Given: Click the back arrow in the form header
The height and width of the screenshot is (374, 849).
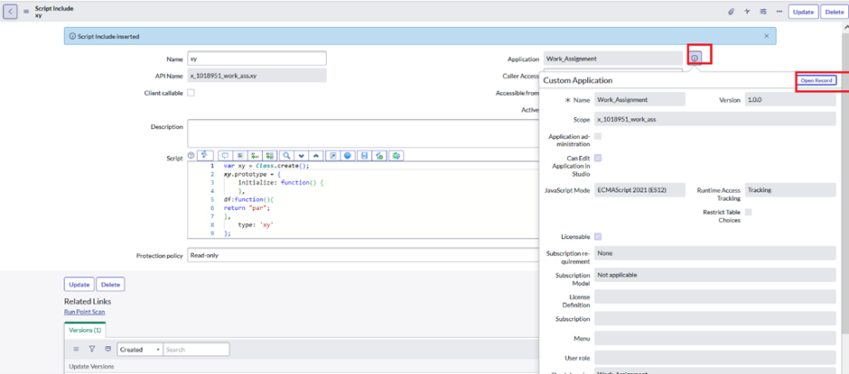Looking at the screenshot, I should [11, 12].
